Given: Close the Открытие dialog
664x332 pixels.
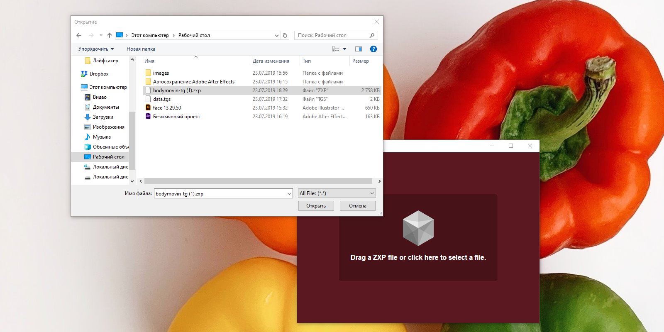Looking at the screenshot, I should (377, 22).
